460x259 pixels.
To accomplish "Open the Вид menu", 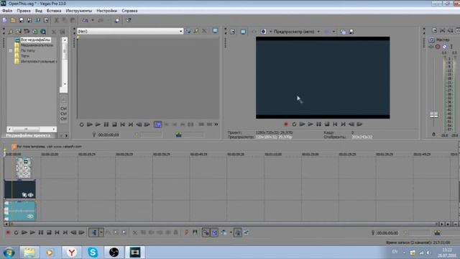I will (x=39, y=11).
